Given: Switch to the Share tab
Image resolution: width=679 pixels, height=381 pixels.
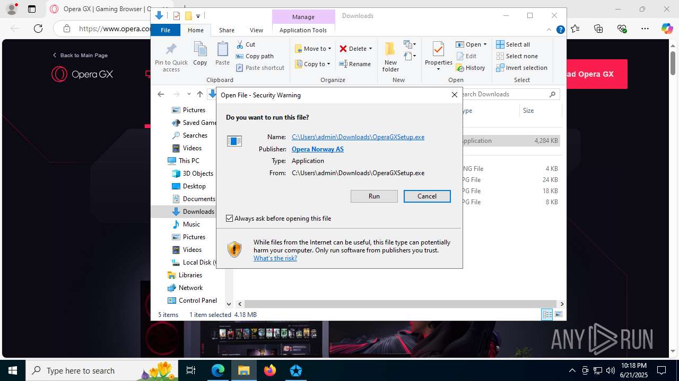Looking at the screenshot, I should click(227, 30).
